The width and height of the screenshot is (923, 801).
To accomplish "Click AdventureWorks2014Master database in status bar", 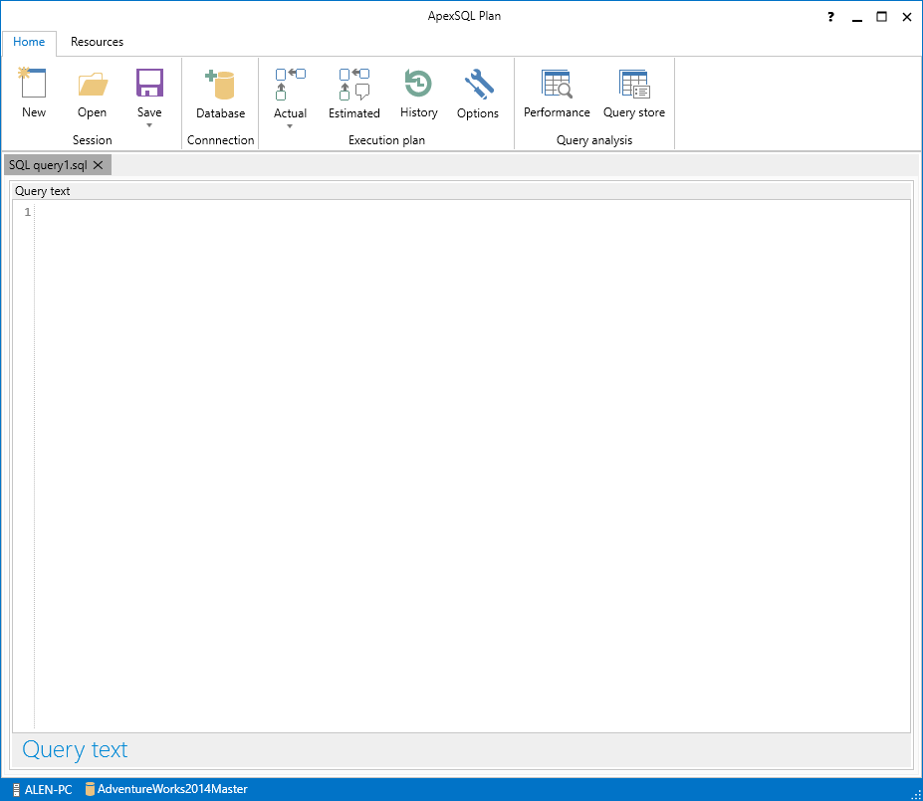I will point(166,789).
